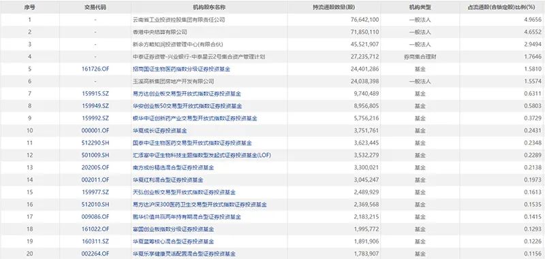Open 华夏红利混合型证券投资基金 link
Screen dimensions: 545x259
pyautogui.click(x=168, y=179)
